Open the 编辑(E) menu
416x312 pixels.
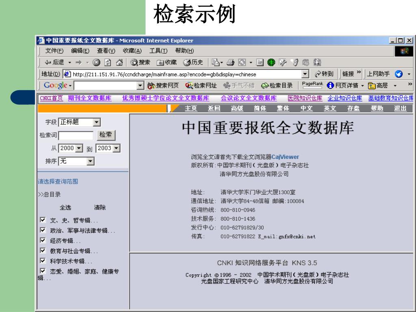[x=80, y=51]
